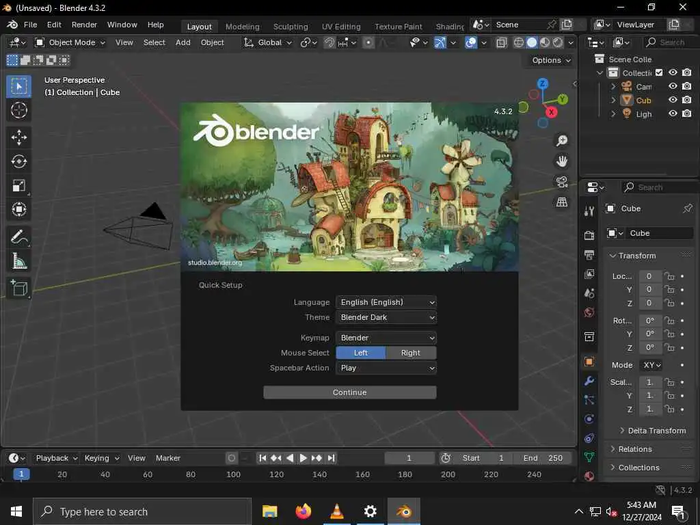The image size is (700, 525).
Task: Open the Keying popover
Action: click(x=102, y=458)
